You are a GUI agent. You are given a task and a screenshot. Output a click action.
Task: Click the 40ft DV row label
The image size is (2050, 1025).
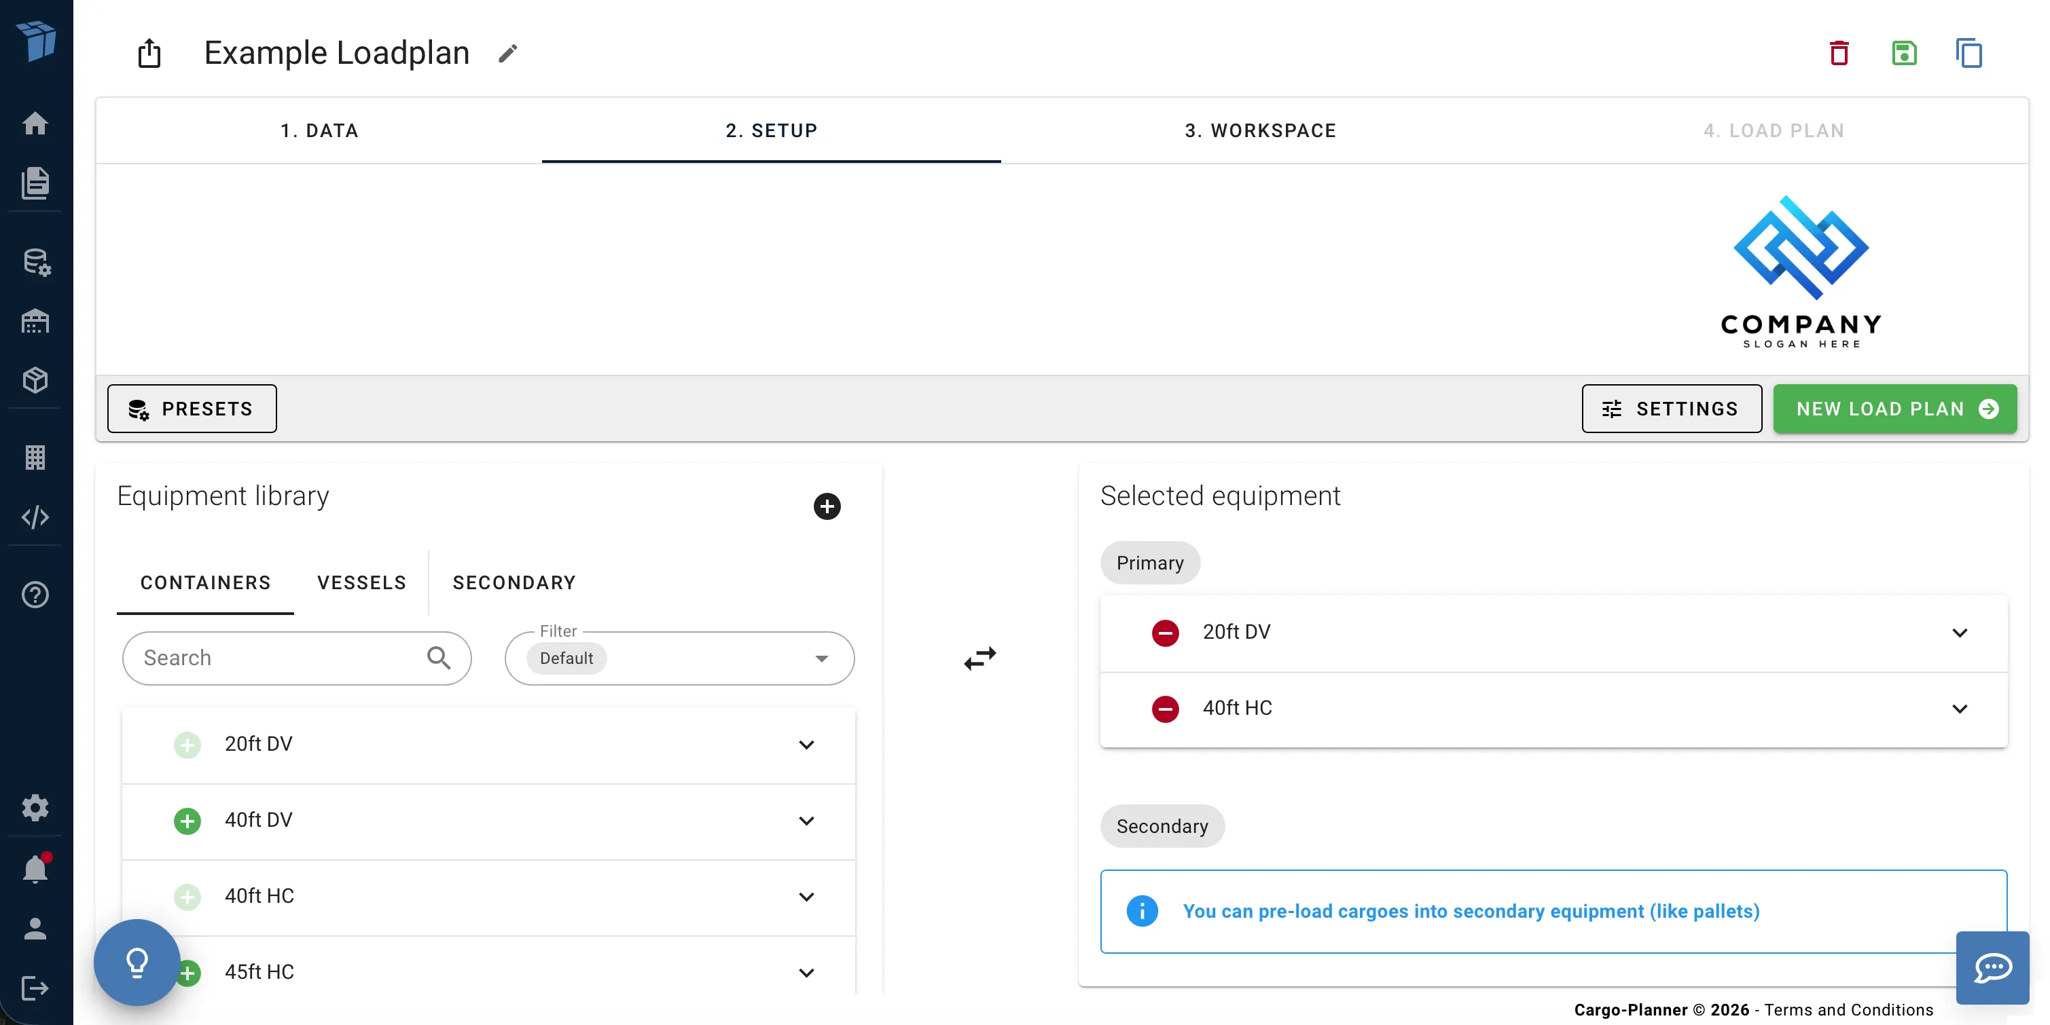tap(259, 821)
